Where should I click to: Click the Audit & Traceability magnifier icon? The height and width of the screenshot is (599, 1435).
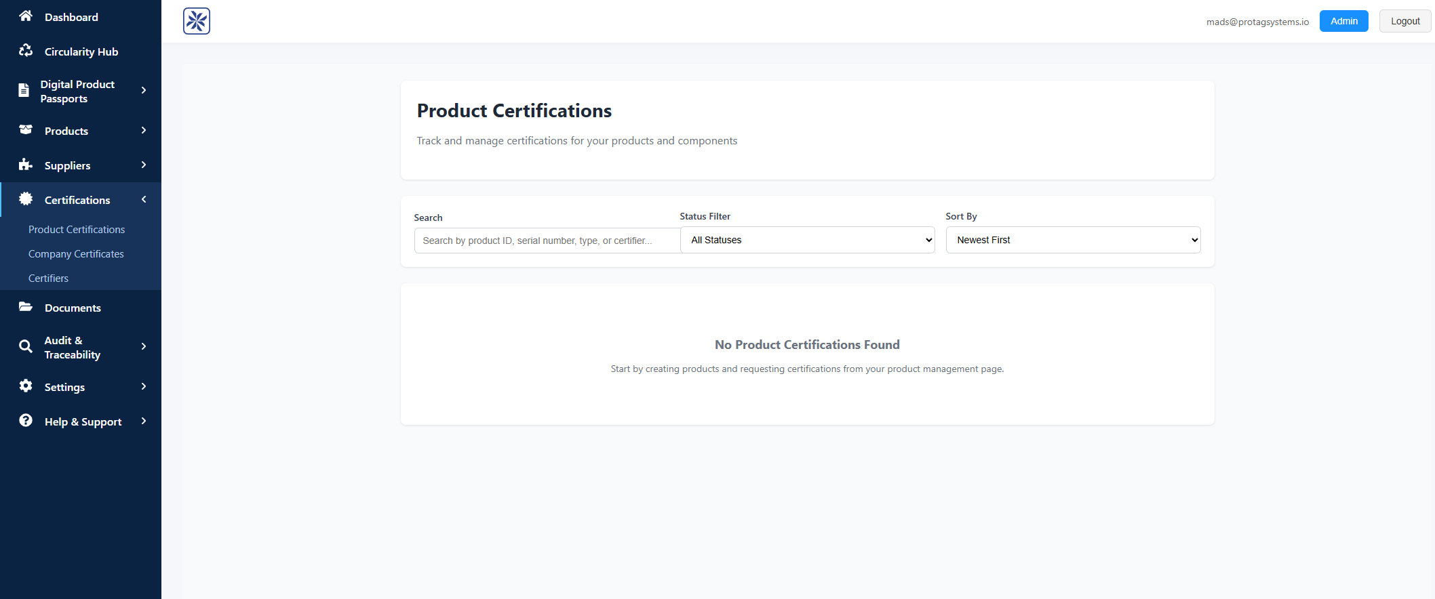click(x=26, y=347)
